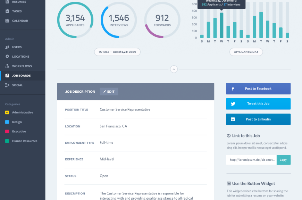
Task: Select the Executive pink color swatch
Action: (x=7, y=132)
